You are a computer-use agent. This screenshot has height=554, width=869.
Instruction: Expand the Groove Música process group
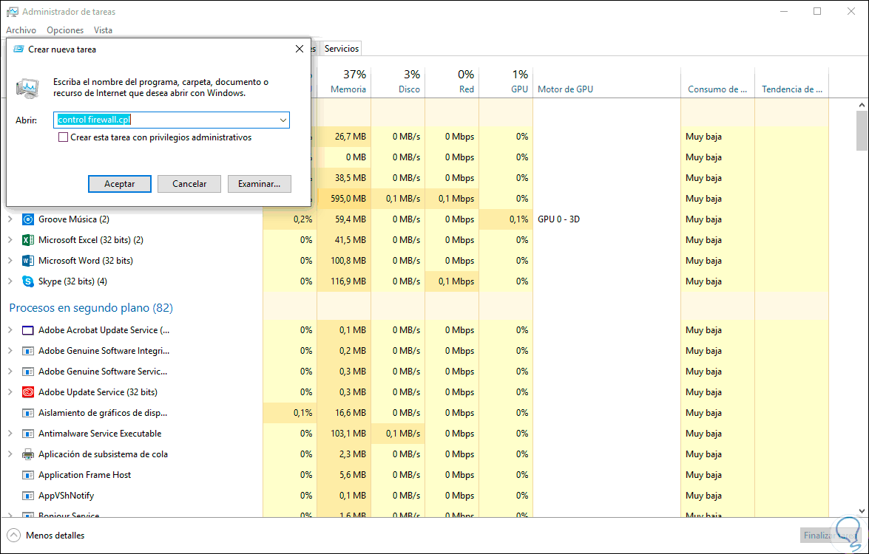10,219
